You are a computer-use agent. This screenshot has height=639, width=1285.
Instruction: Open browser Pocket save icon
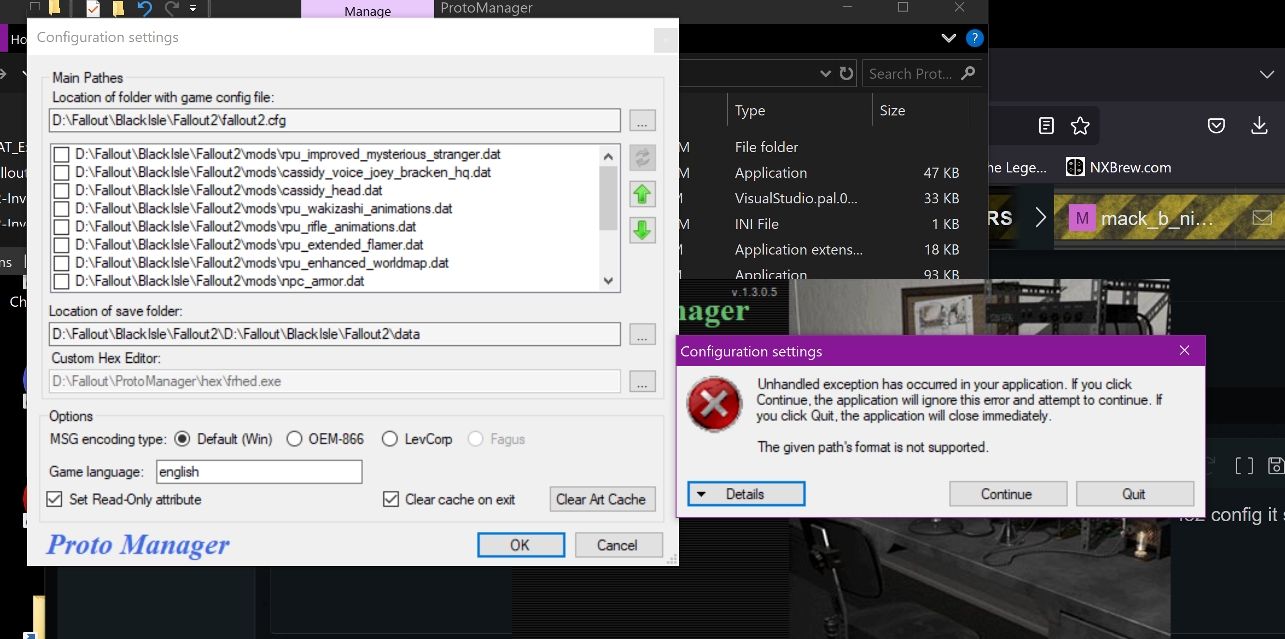coord(1216,126)
